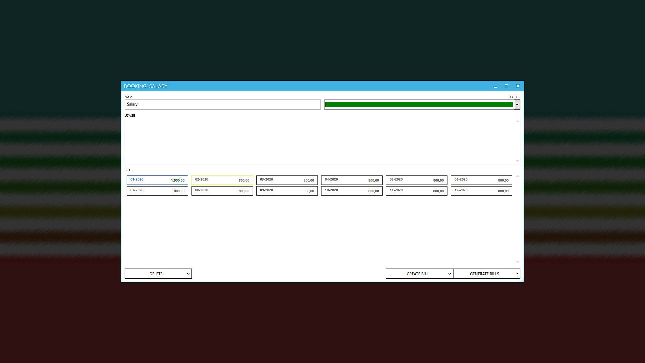Open the 12-2020 bill tile

pos(481,191)
